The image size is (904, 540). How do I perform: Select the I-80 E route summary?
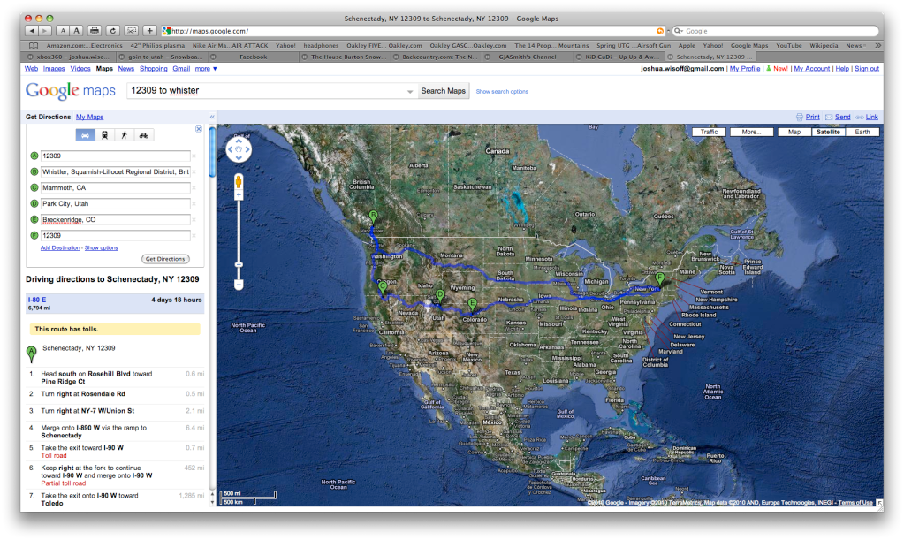click(115, 304)
